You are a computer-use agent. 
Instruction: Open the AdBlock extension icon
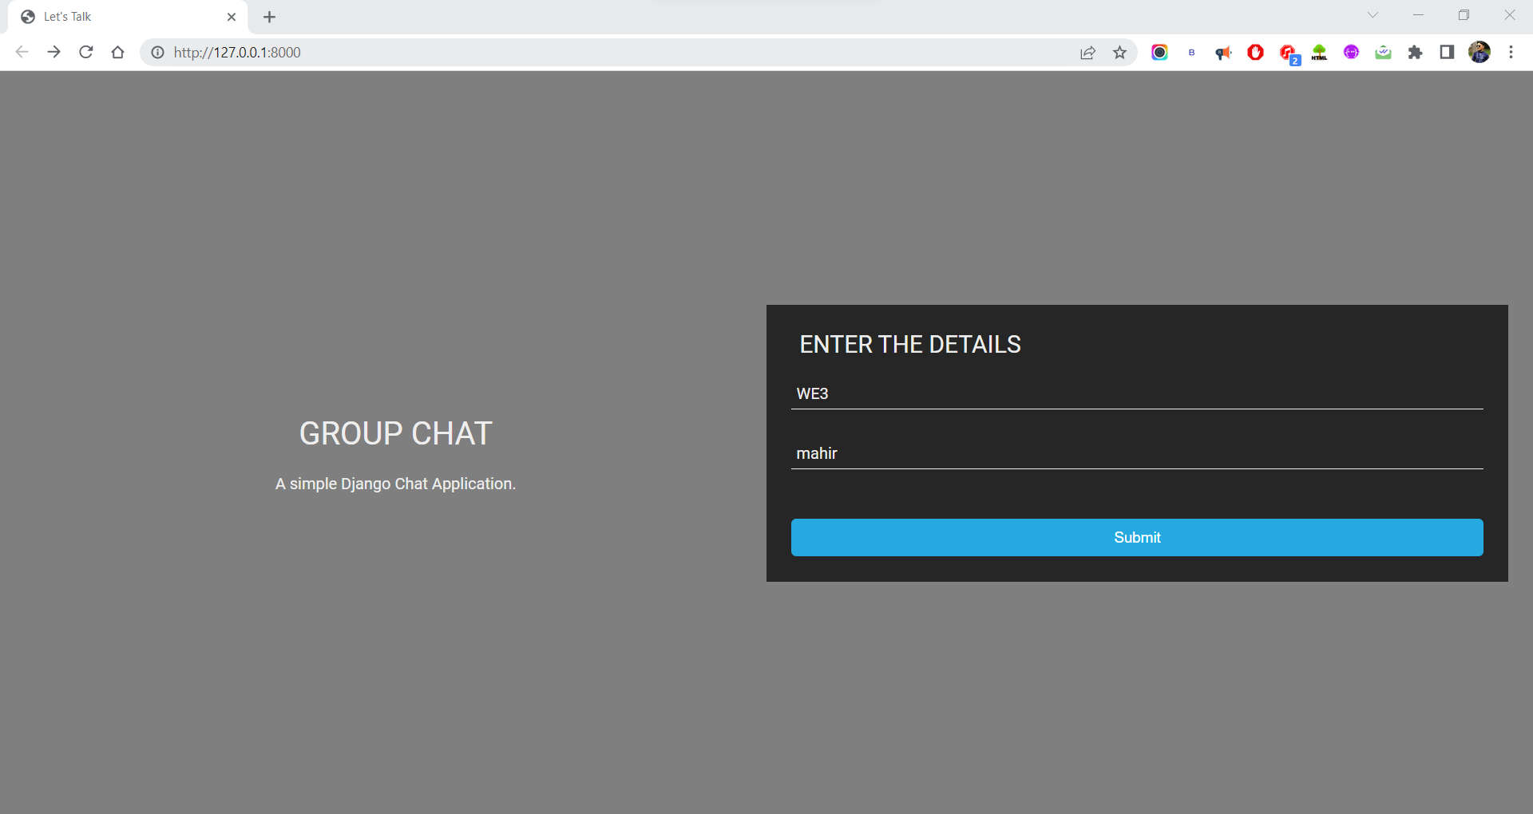tap(1255, 52)
